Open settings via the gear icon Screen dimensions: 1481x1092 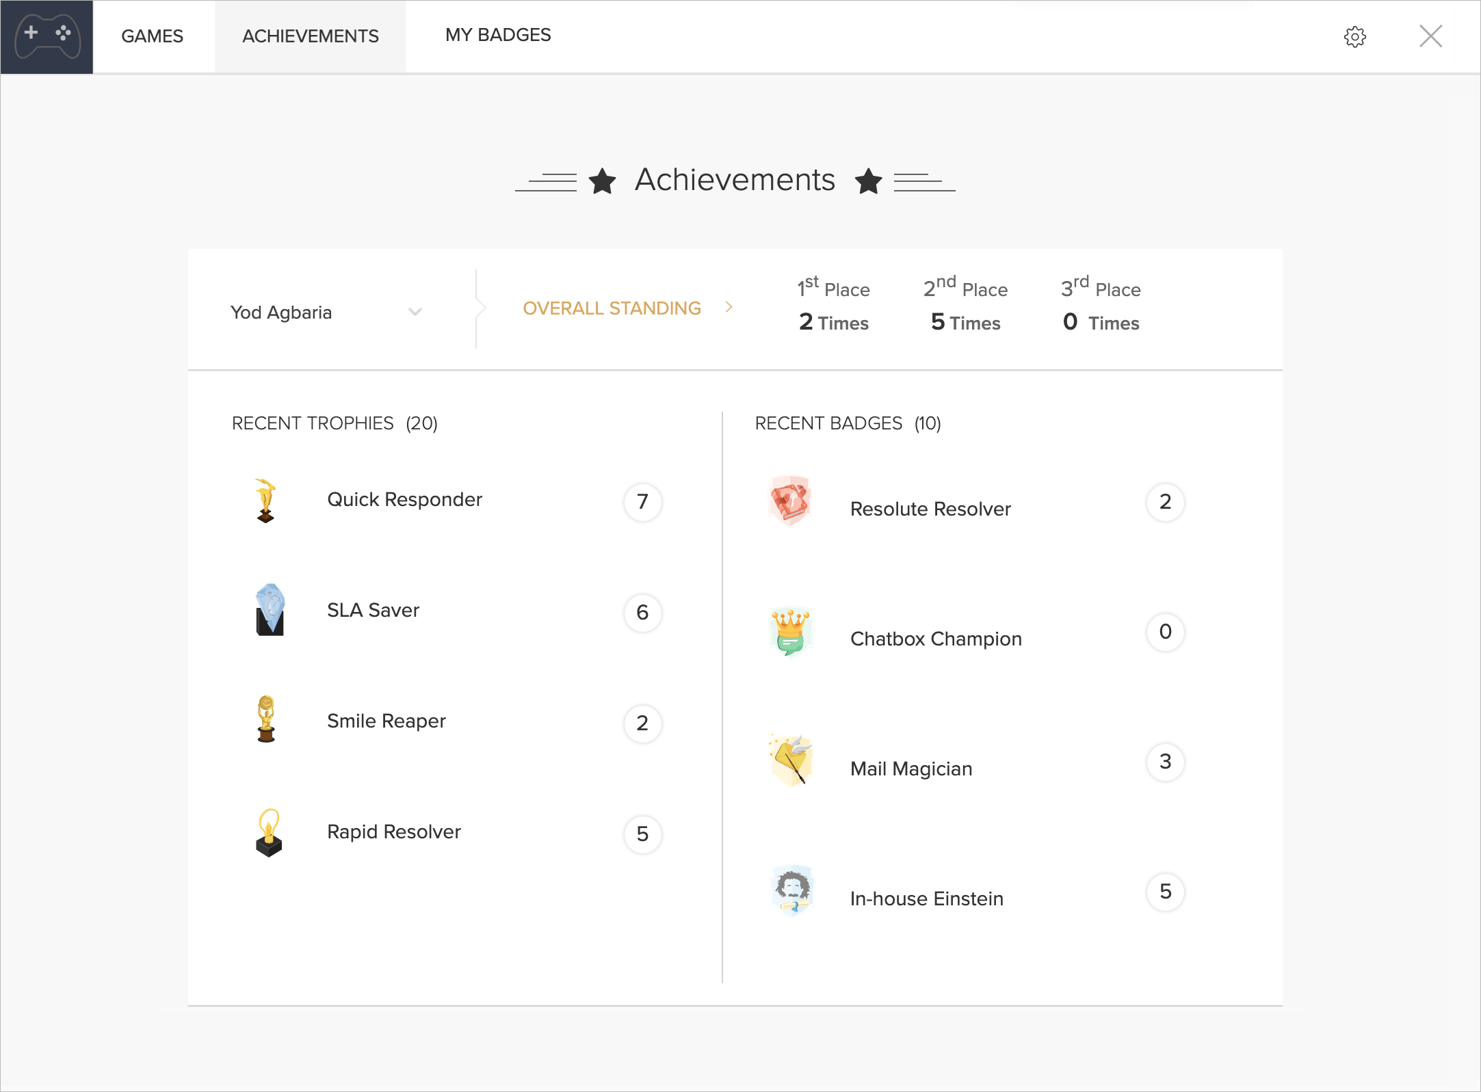[x=1354, y=37]
